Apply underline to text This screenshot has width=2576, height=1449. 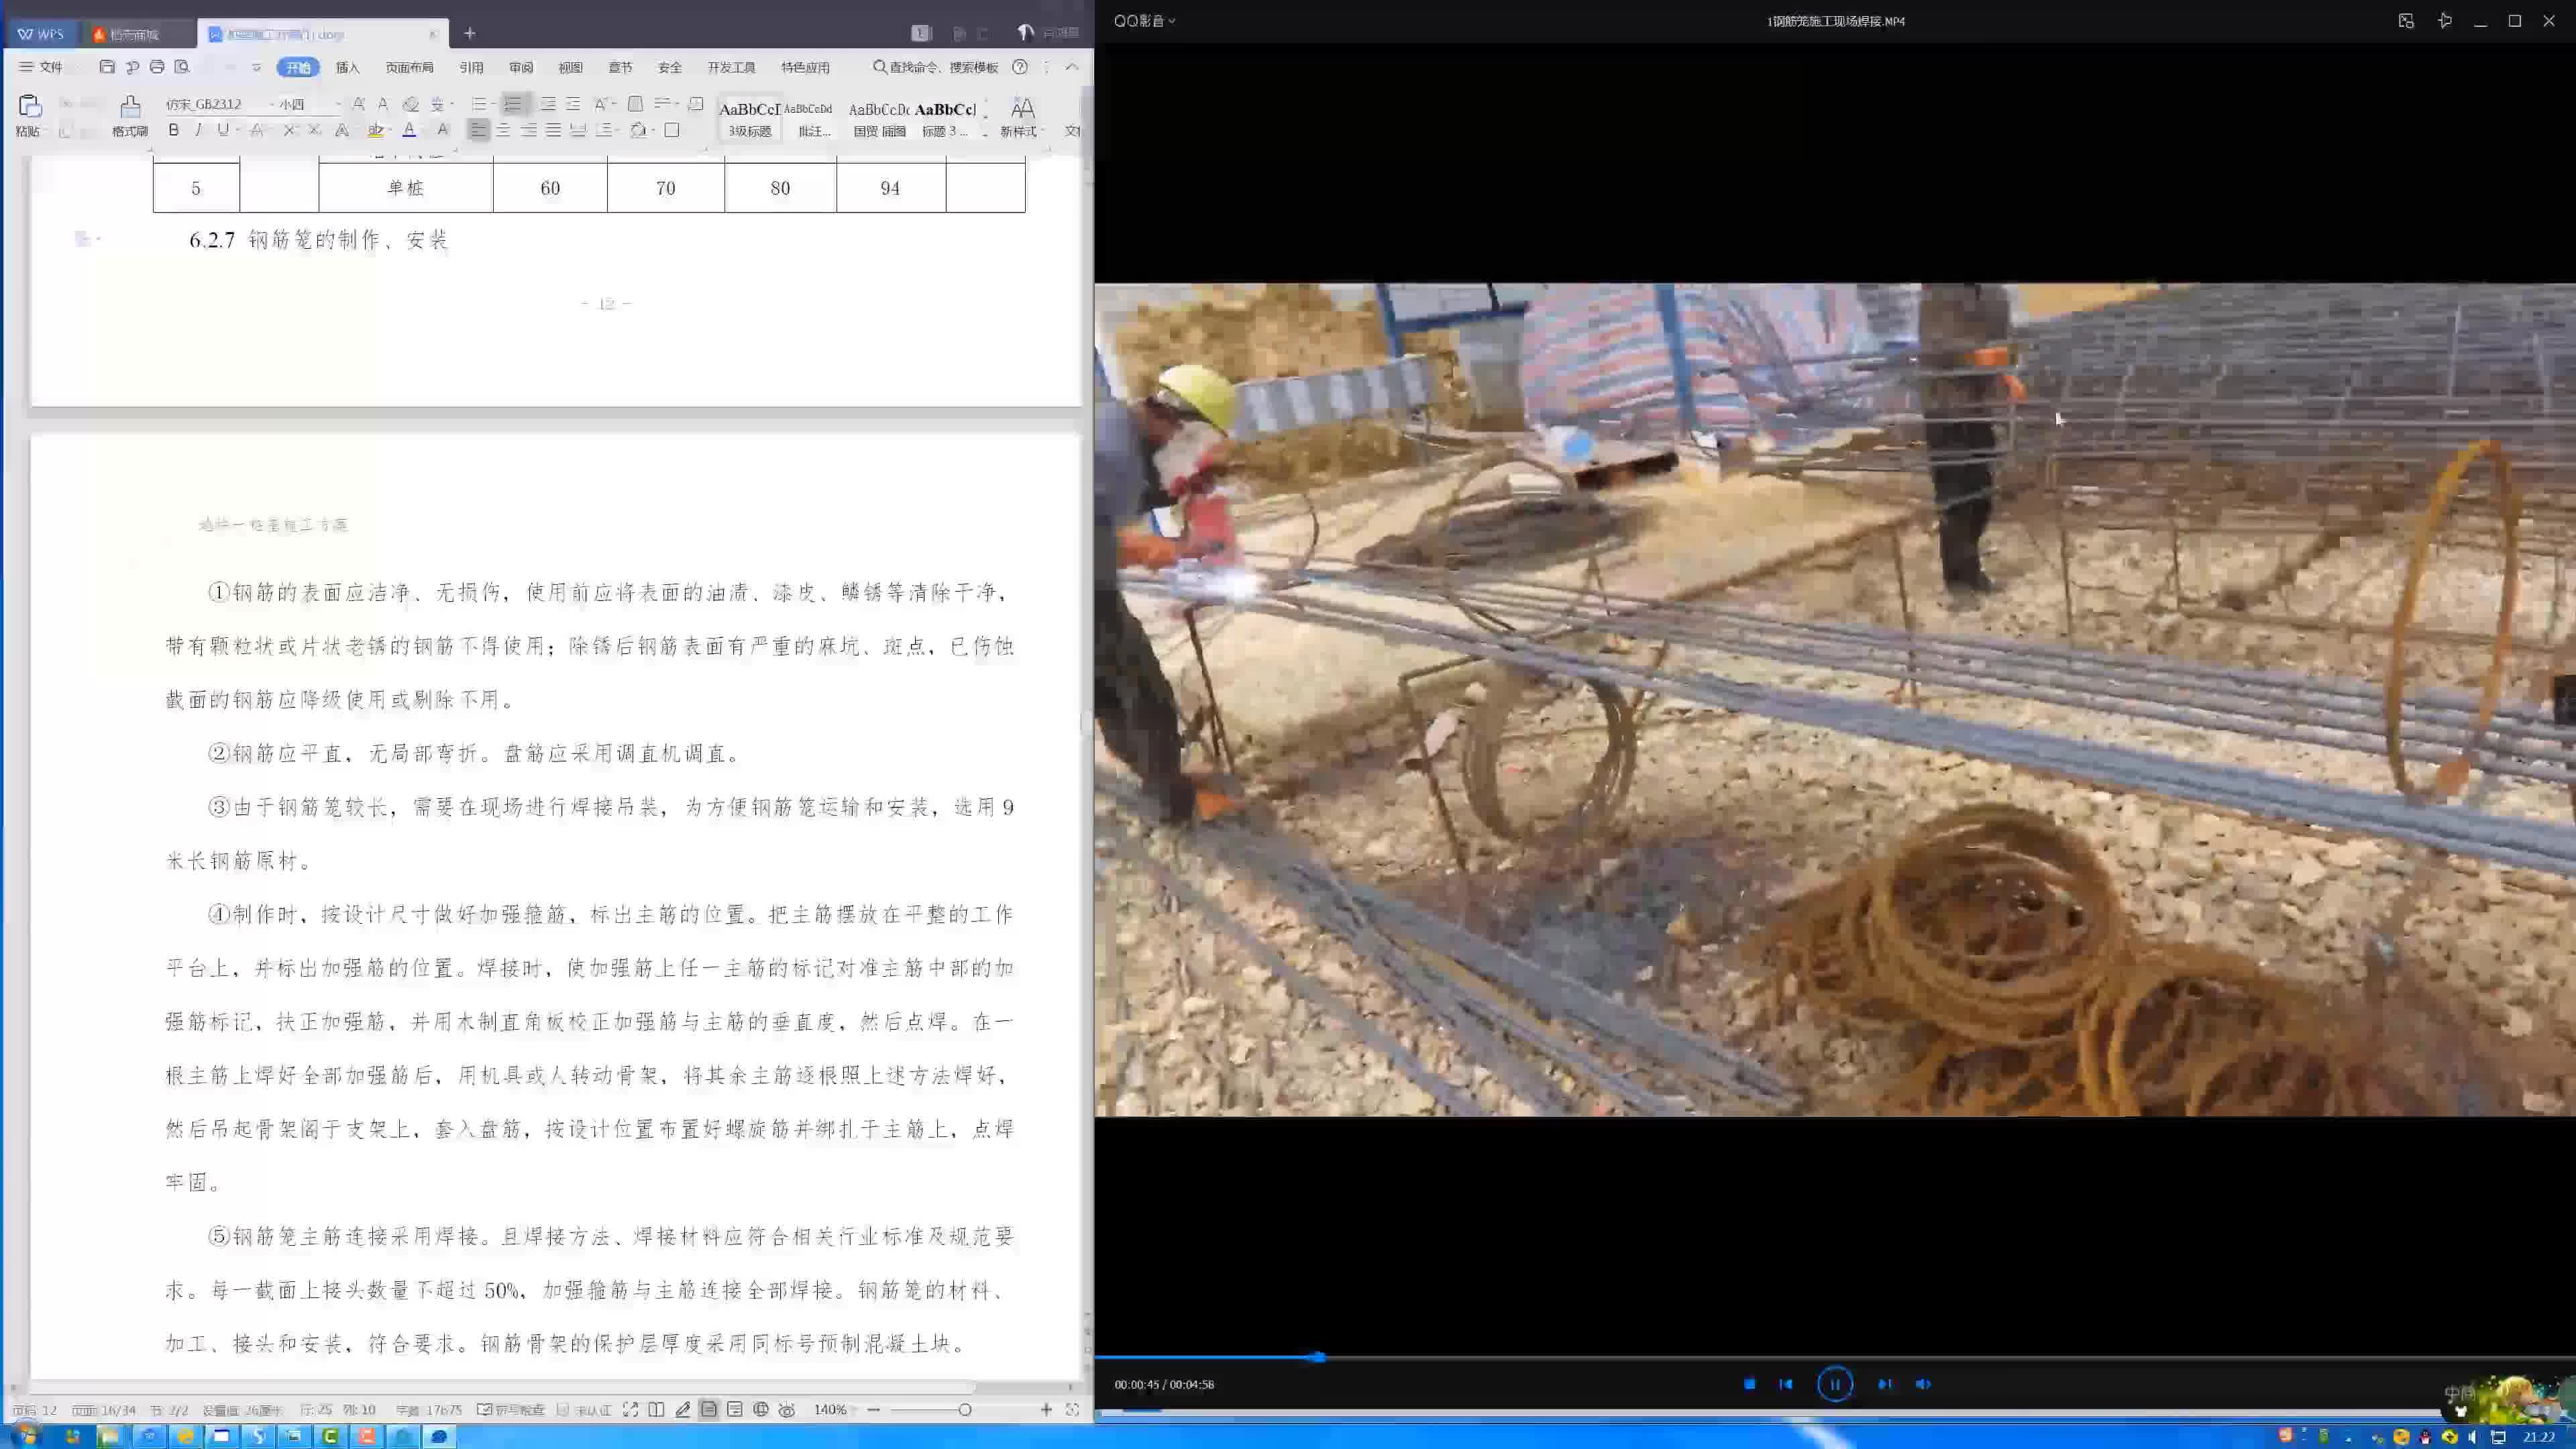tap(222, 131)
